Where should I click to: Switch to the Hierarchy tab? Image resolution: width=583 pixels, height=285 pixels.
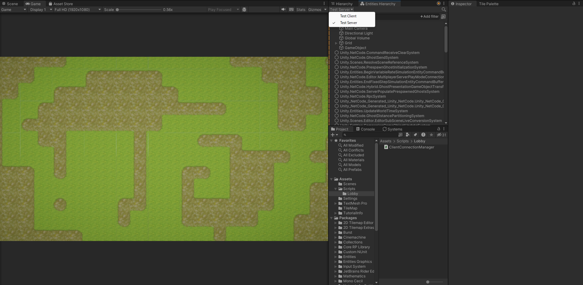click(342, 4)
